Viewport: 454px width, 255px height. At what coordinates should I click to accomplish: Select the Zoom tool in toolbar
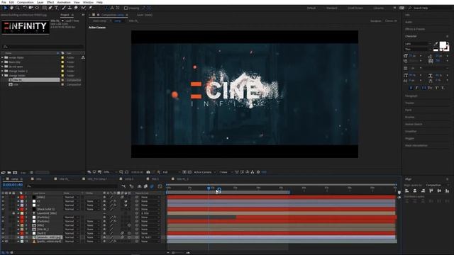pyautogui.click(x=17, y=8)
